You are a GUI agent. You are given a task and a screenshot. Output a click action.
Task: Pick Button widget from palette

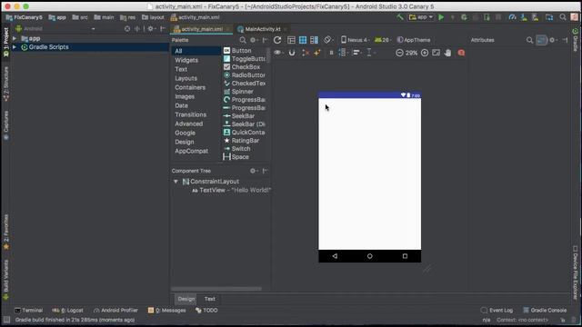coord(237,51)
